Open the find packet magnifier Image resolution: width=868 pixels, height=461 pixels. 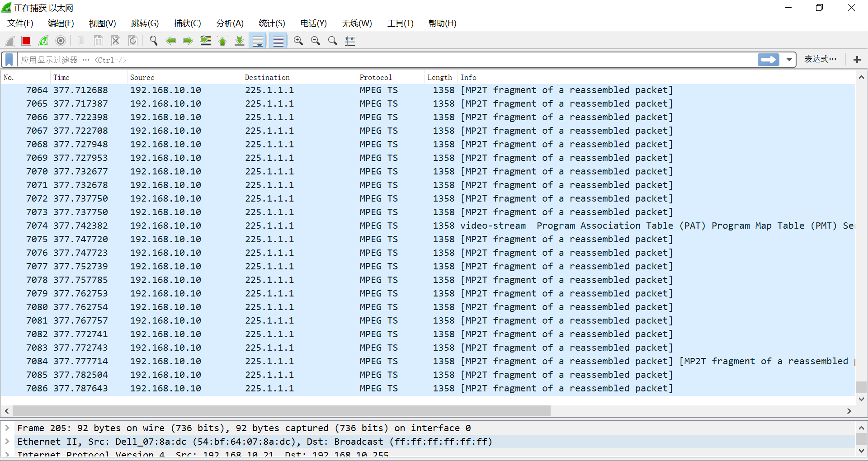tap(154, 41)
